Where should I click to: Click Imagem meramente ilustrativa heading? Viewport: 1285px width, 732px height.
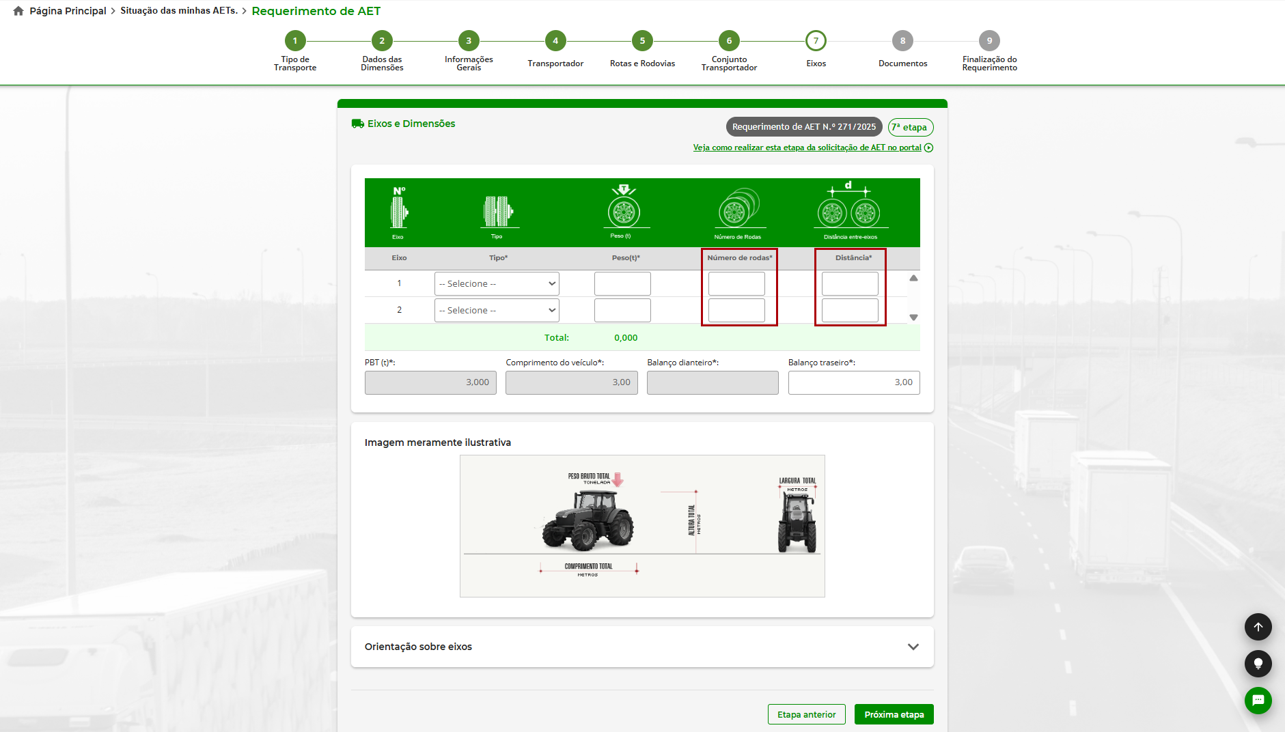tap(438, 442)
